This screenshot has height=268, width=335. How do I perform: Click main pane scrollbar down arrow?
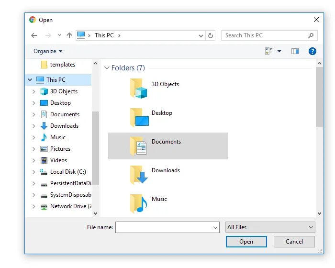(x=319, y=213)
